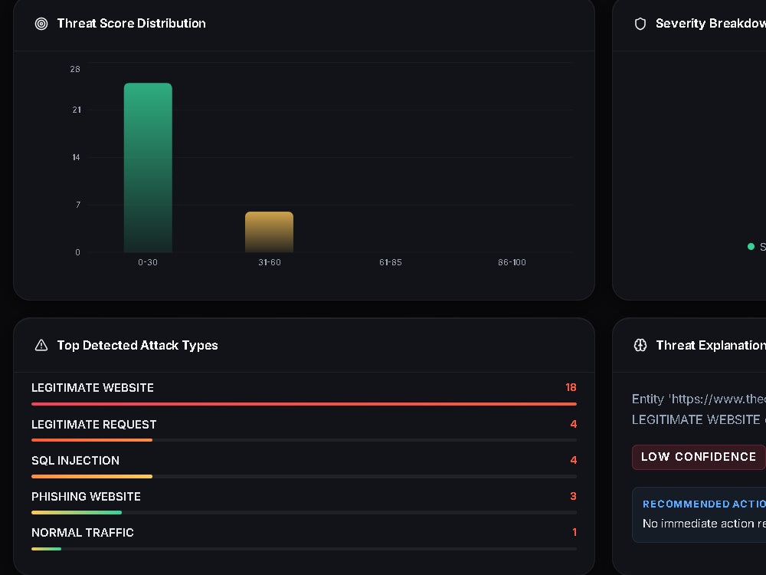Click the count 3 for PHISHING WEBSITE
Image resolution: width=766 pixels, height=575 pixels.
point(574,496)
